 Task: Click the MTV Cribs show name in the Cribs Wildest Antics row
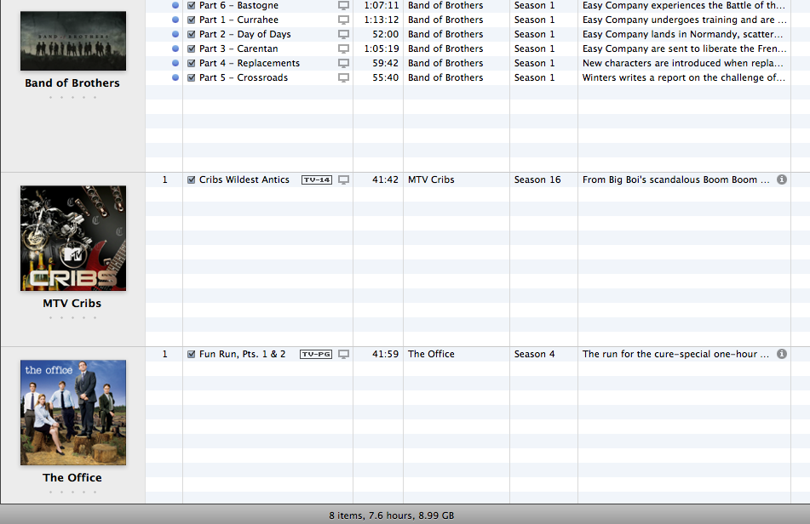point(431,179)
